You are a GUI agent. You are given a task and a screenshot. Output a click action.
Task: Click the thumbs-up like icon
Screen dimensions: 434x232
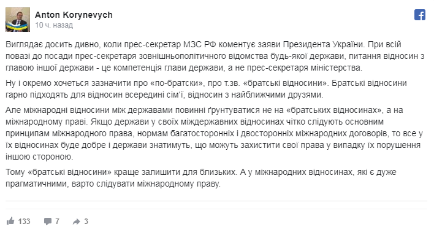tap(10, 221)
